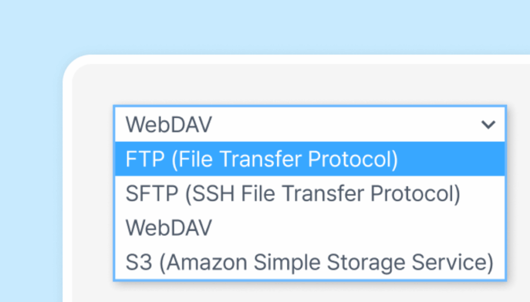Close the list via the down chevron
The image size is (530, 302).
coord(488,125)
